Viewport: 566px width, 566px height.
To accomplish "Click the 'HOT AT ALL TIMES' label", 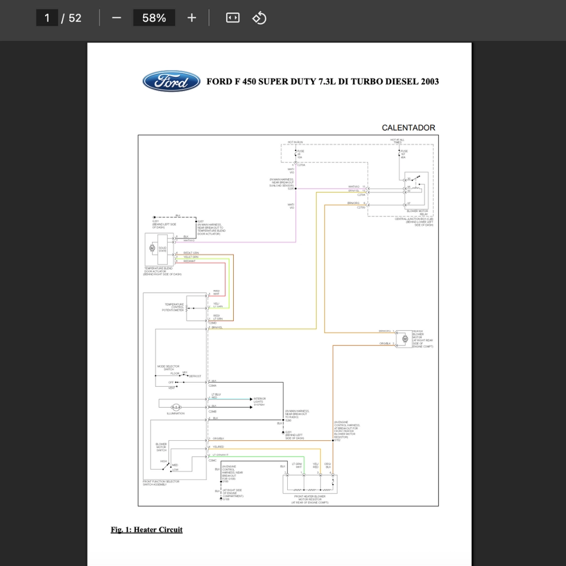I will pyautogui.click(x=397, y=141).
